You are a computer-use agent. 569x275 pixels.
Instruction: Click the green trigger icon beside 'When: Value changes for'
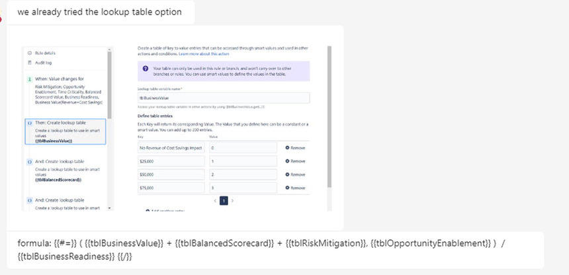(x=30, y=79)
